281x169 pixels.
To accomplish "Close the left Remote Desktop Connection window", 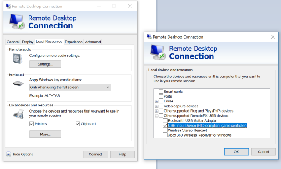I will point(130,6).
